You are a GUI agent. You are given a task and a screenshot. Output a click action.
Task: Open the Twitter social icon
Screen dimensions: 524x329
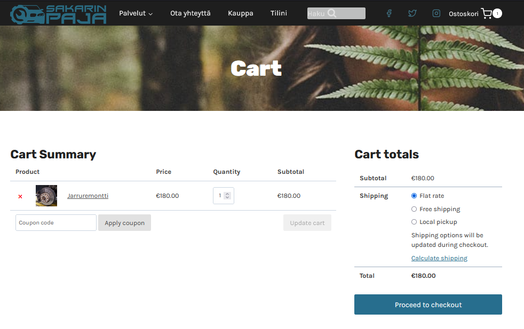[412, 13]
